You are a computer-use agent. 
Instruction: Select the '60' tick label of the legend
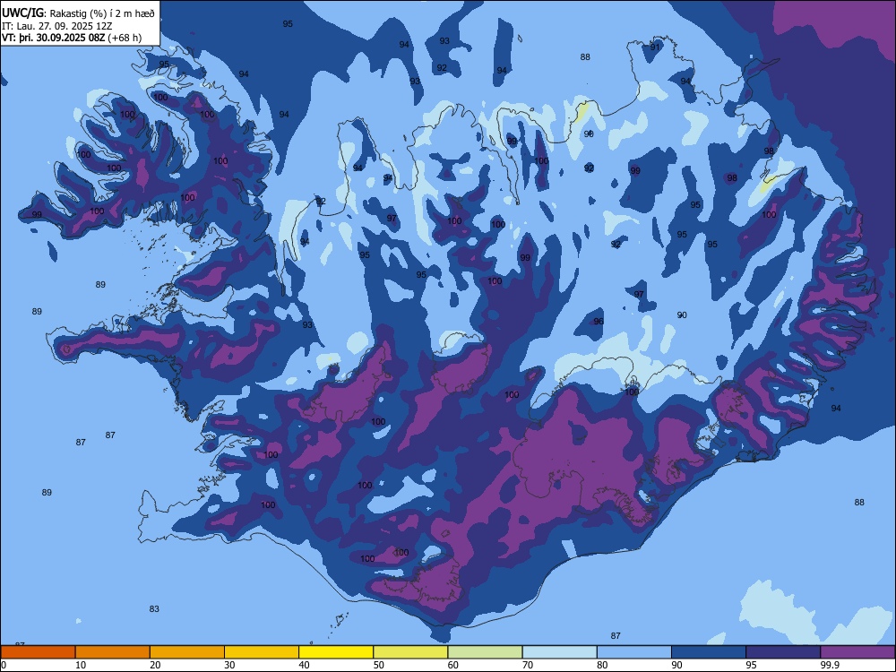coord(453,665)
